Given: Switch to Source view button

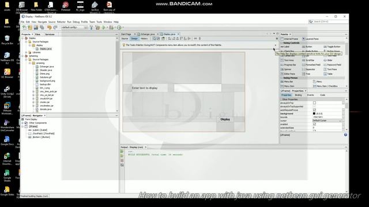Looking at the screenshot, I should click(125, 39).
